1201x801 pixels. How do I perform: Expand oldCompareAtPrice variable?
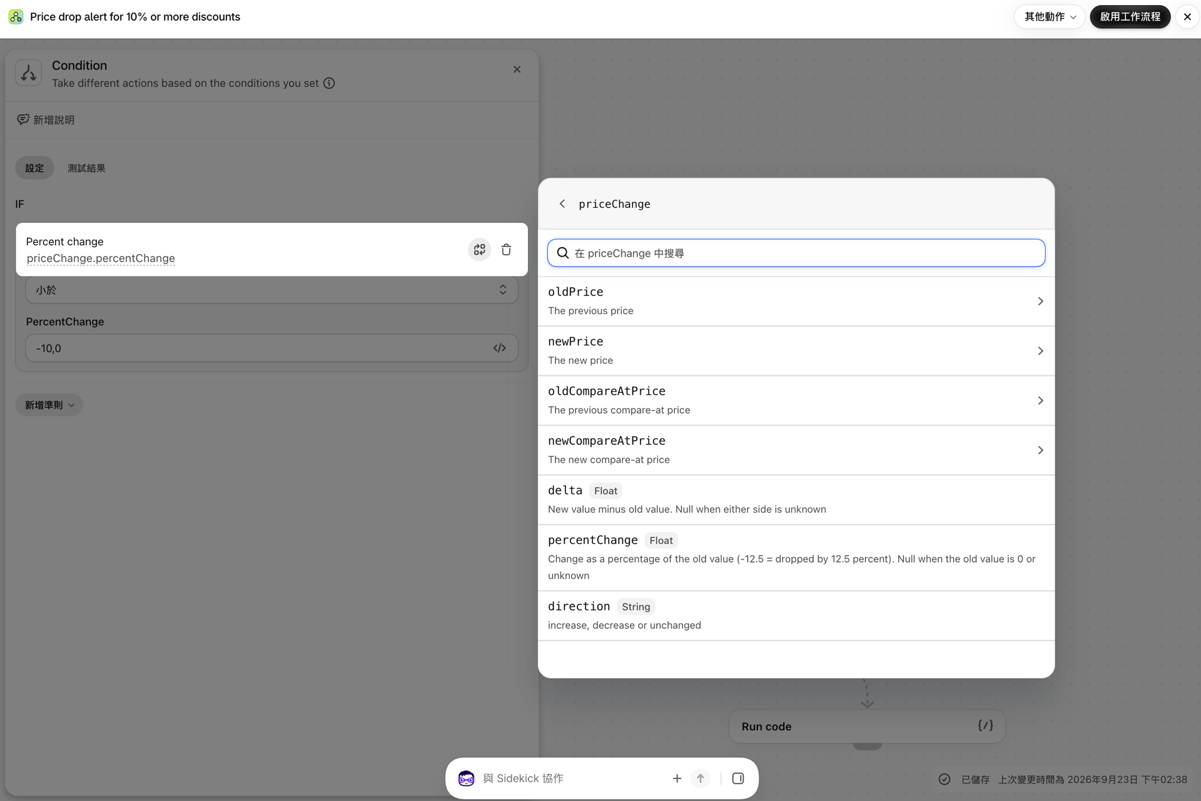(796, 400)
